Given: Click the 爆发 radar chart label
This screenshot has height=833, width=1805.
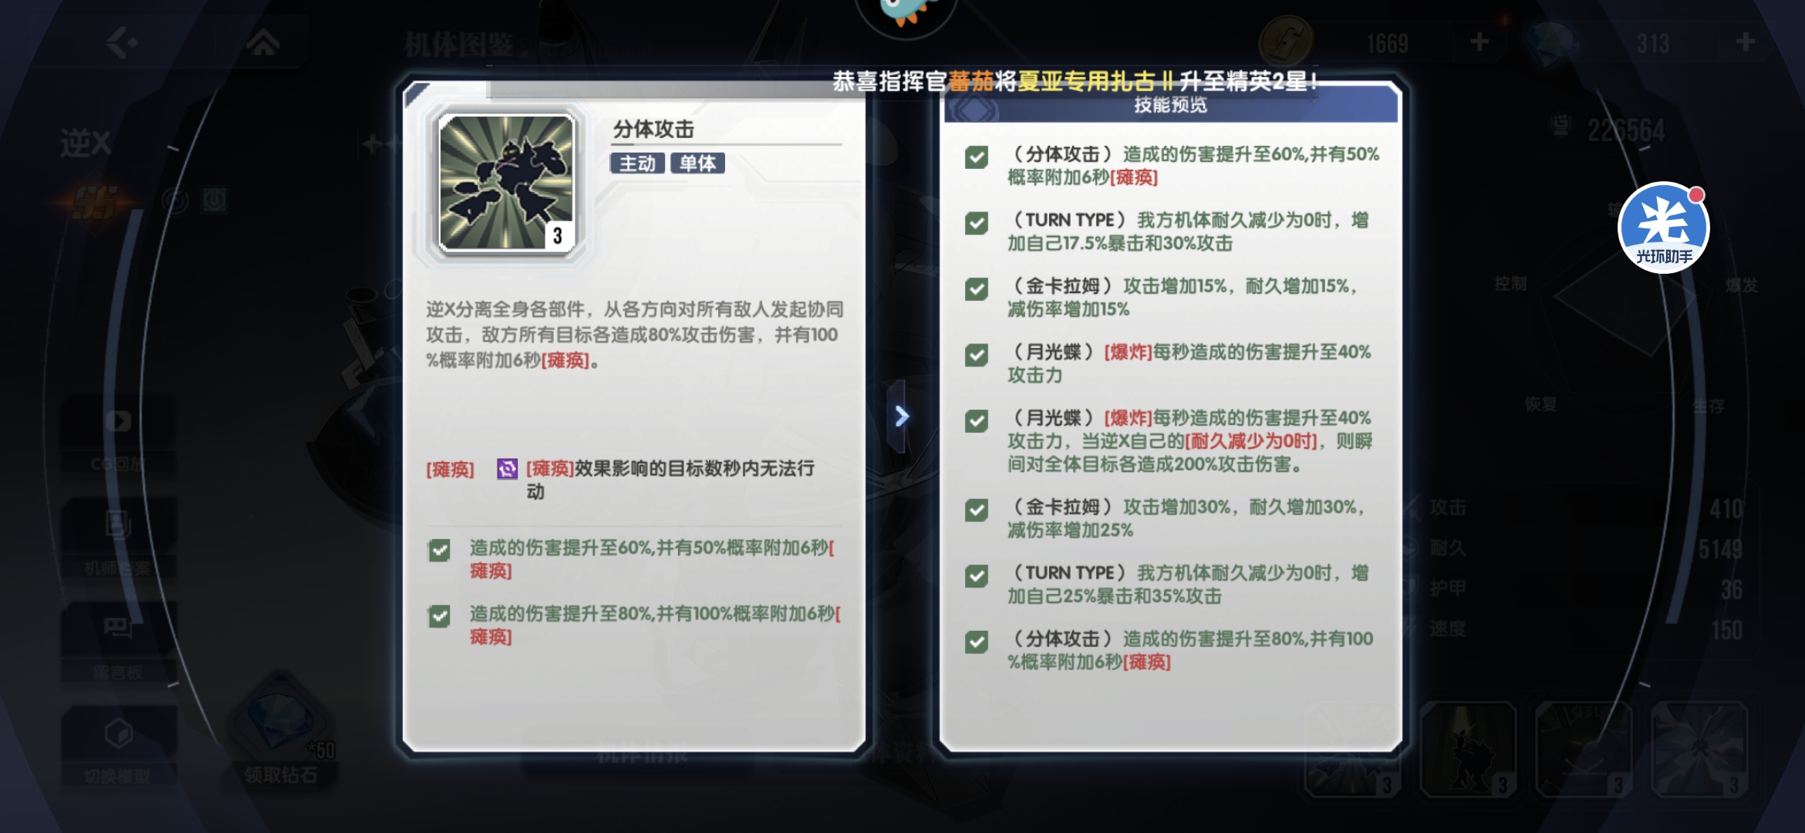Looking at the screenshot, I should 1742,285.
